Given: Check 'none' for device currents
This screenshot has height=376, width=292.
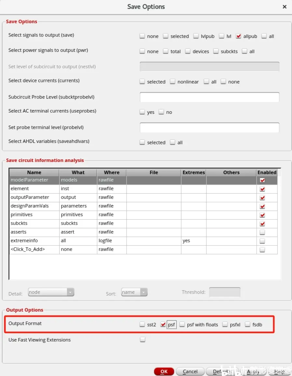Looking at the screenshot, I should 223,82.
